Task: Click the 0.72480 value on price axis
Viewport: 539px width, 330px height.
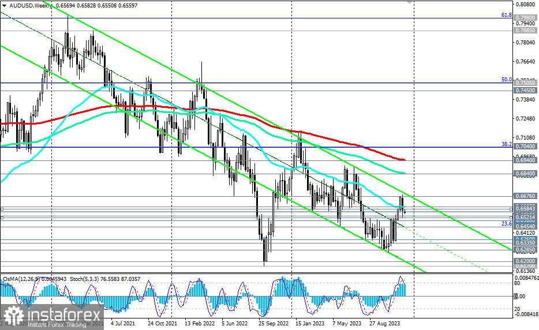Action: (x=525, y=119)
